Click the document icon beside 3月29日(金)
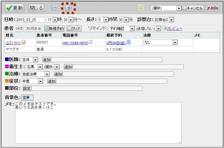Screen dimensions: 224x148 coord(128,42)
